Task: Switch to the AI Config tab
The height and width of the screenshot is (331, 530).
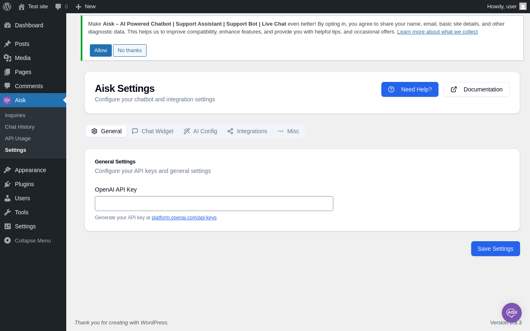Action: (200, 131)
